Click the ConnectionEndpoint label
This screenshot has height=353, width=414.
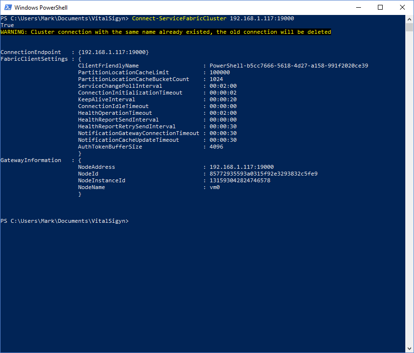click(x=31, y=52)
